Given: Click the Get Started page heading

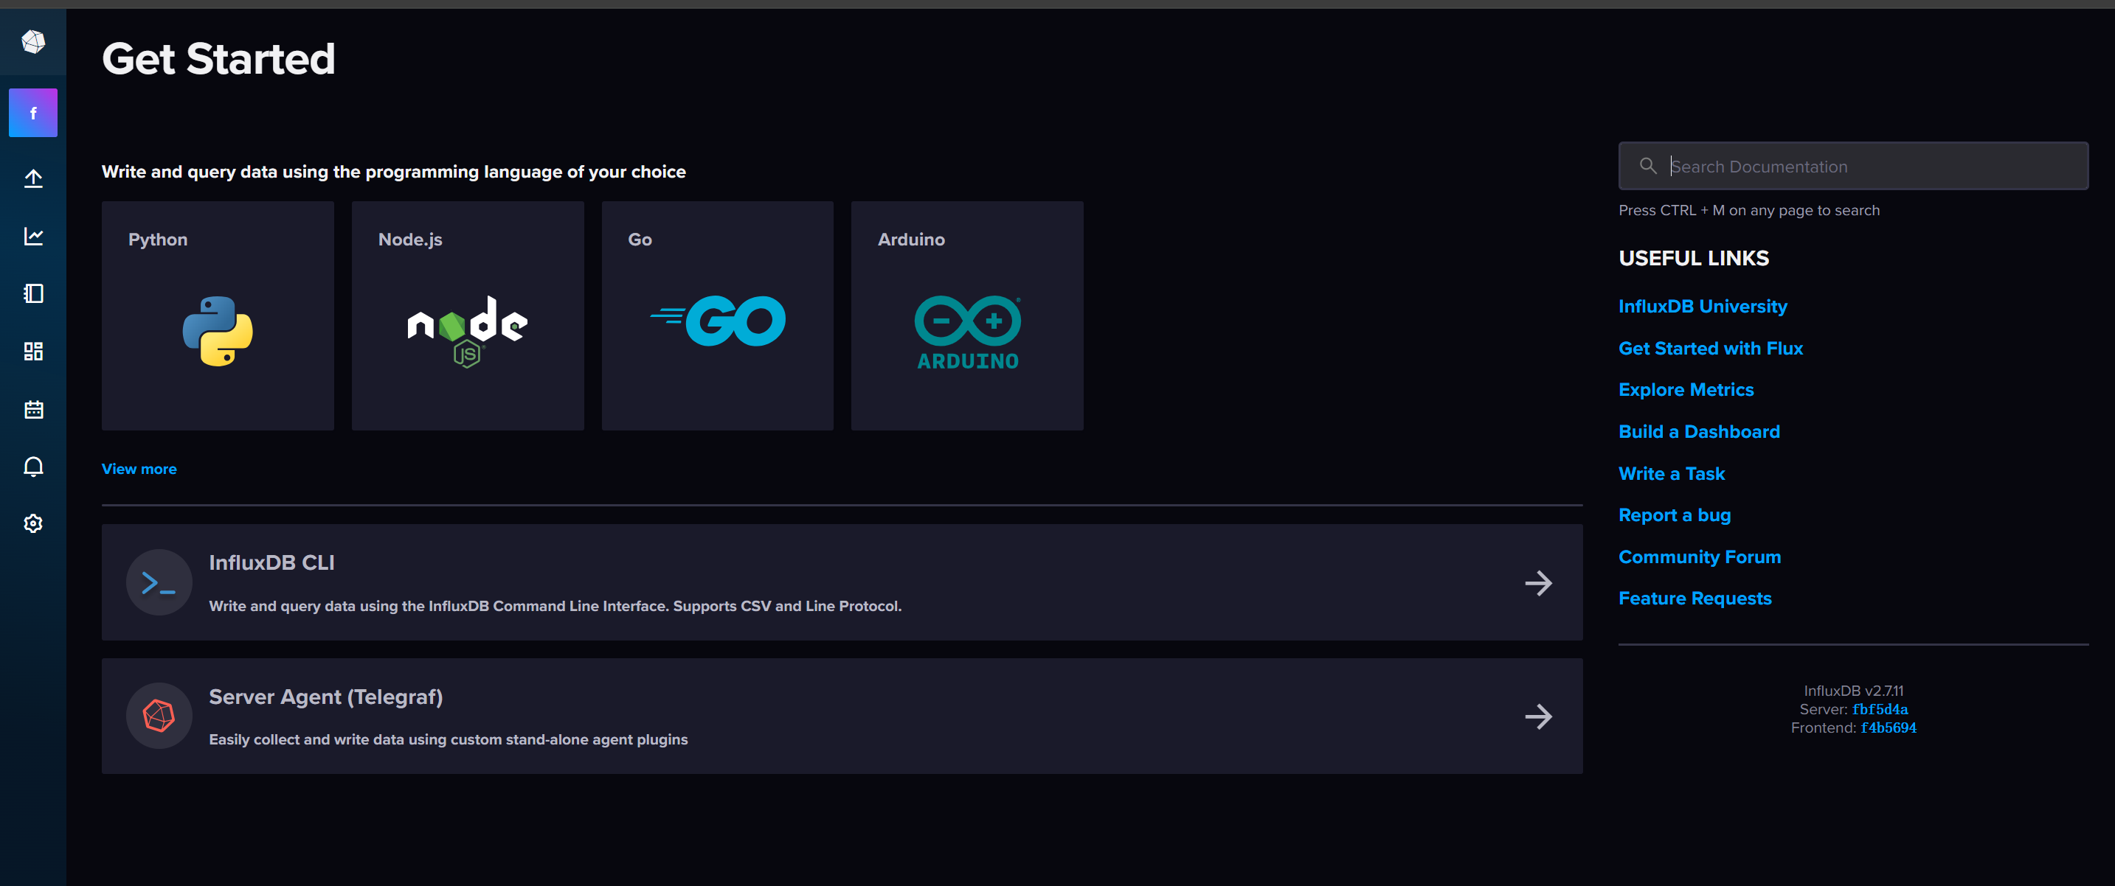Looking at the screenshot, I should point(218,58).
